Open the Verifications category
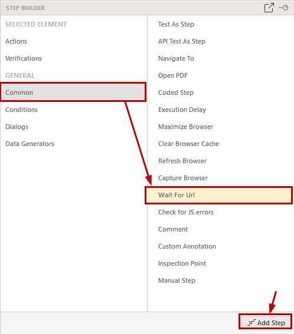294x334 pixels. [24, 58]
